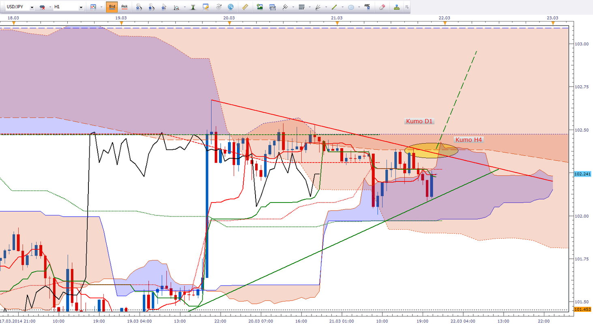Image resolution: width=593 pixels, height=324 pixels.
Task: Click the green hierarchy tree icon
Action: coord(397,7)
